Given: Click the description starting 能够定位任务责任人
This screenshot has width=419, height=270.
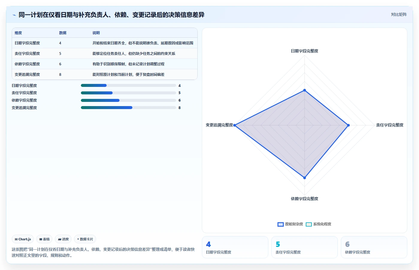Looking at the screenshot, I should (x=134, y=54).
